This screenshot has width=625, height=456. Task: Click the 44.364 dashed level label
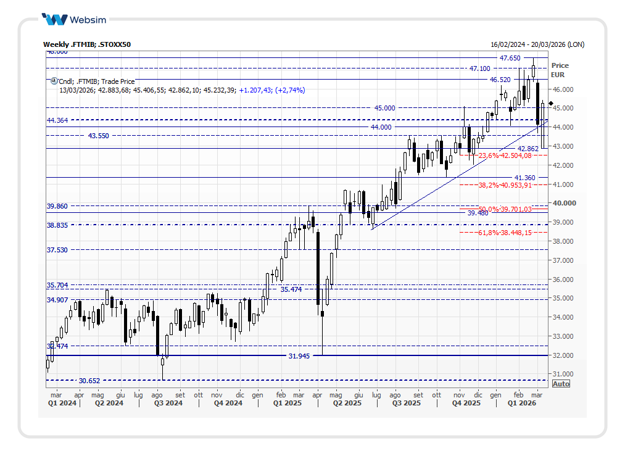[x=57, y=120]
